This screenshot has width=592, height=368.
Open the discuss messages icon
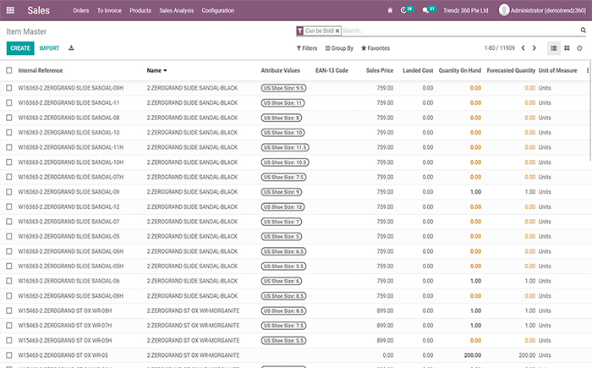(426, 10)
